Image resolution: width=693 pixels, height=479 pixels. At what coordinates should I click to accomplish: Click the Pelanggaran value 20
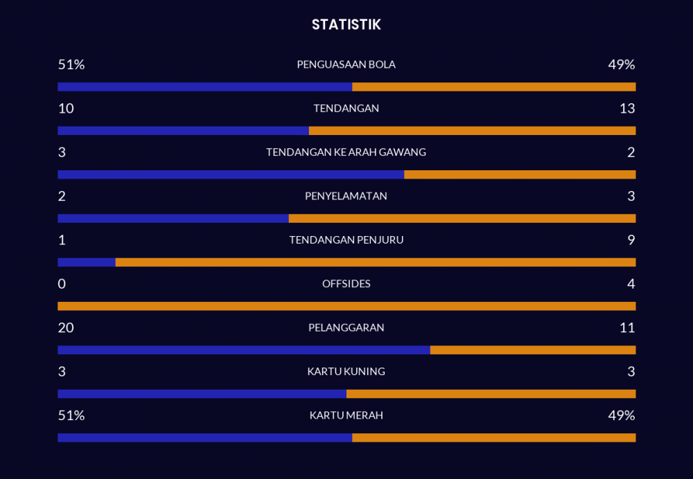pos(66,327)
